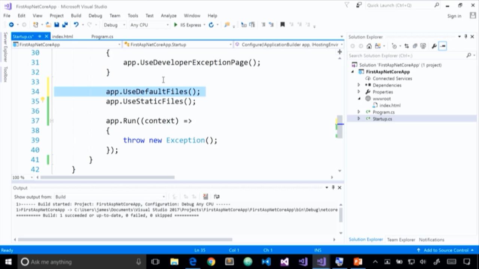Image resolution: width=479 pixels, height=269 pixels.
Task: Click the lightbulb quick actions icon on line 35
Action: point(42,100)
